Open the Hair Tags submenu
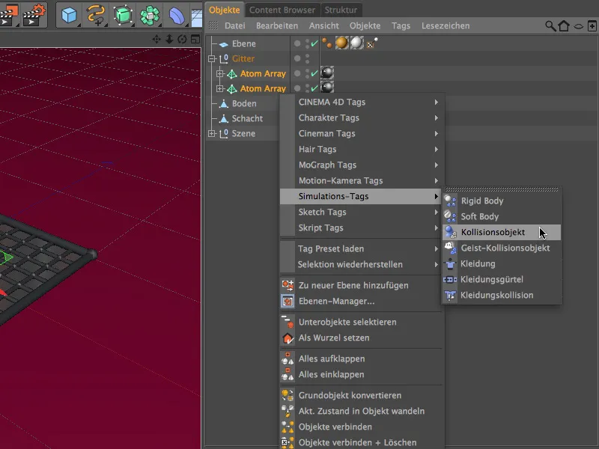Image resolution: width=599 pixels, height=449 pixels. click(362, 149)
